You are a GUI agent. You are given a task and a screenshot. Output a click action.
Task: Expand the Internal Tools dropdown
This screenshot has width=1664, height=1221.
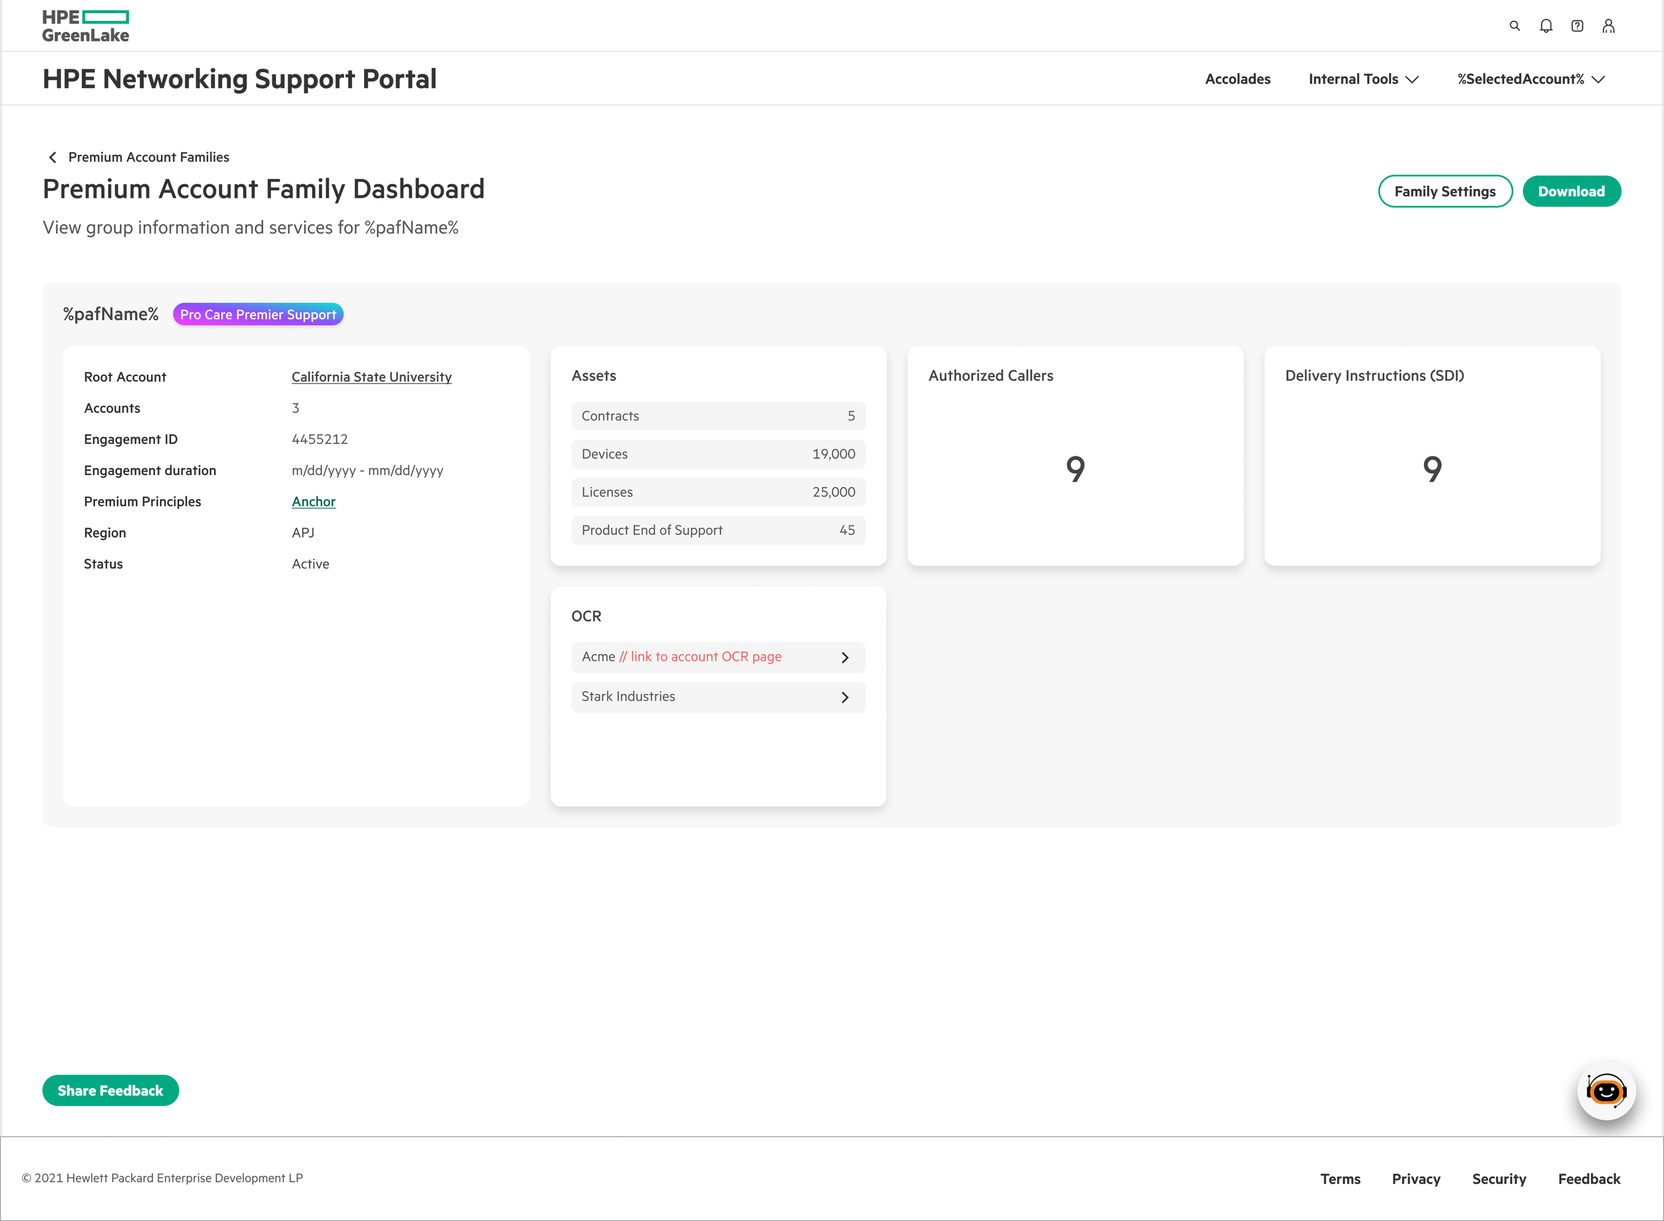pyautogui.click(x=1363, y=79)
